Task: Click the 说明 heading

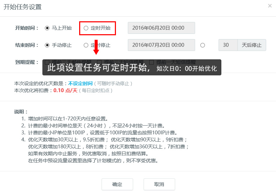Action: pyautogui.click(x=21, y=112)
